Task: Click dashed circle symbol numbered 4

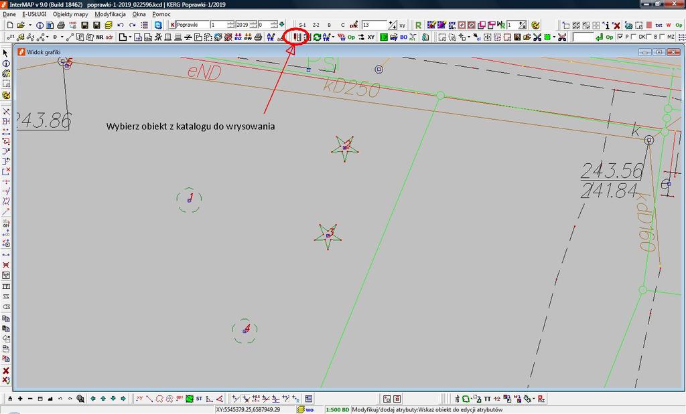Action: pyautogui.click(x=245, y=330)
